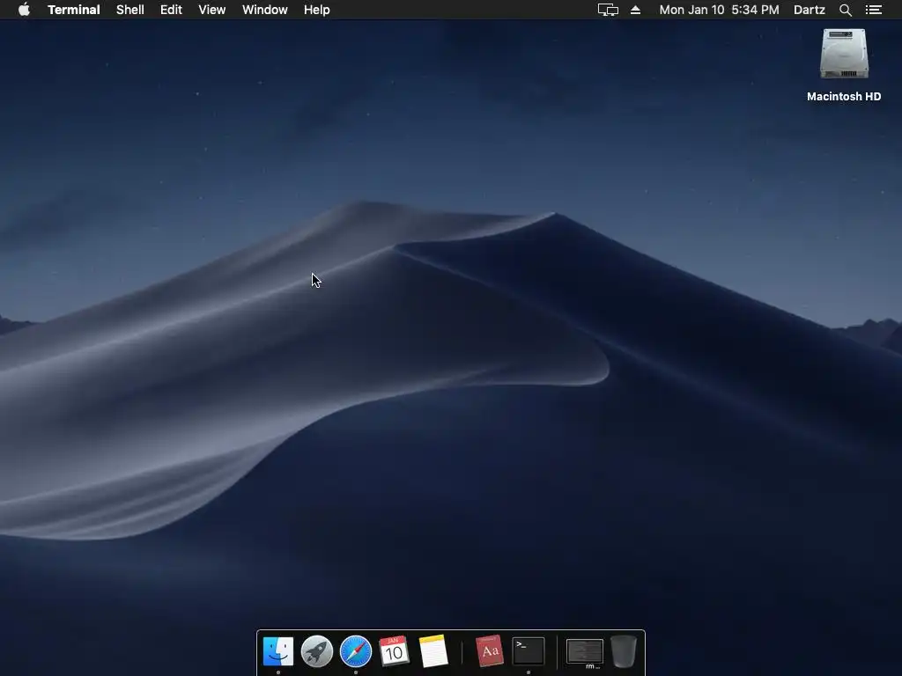Open Notes app in the Dock
The height and width of the screenshot is (676, 902).
click(433, 651)
